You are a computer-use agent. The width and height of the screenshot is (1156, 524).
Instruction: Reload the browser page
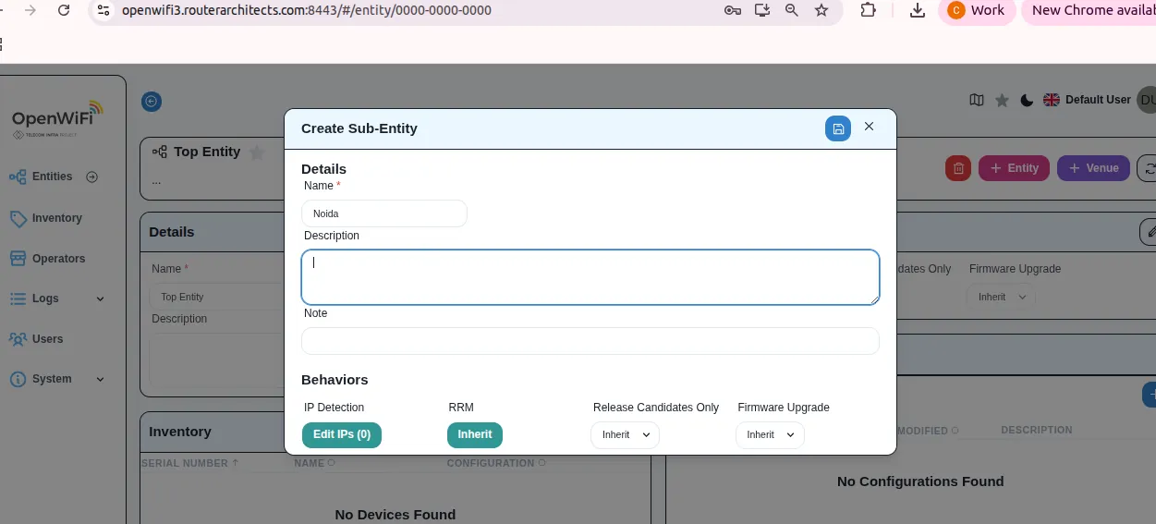point(64,10)
